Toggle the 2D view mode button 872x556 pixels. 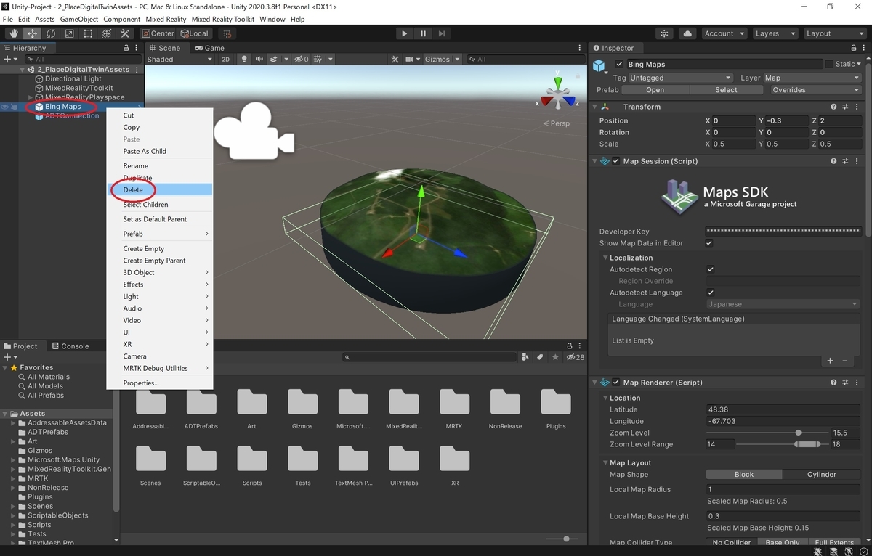226,60
